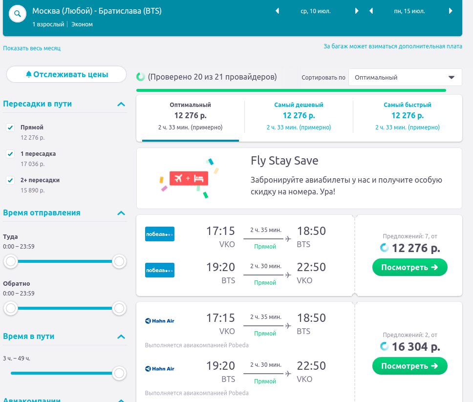This screenshot has width=473, height=402.
Task: Open the Сортировать по dropdown
Action: pyautogui.click(x=405, y=77)
